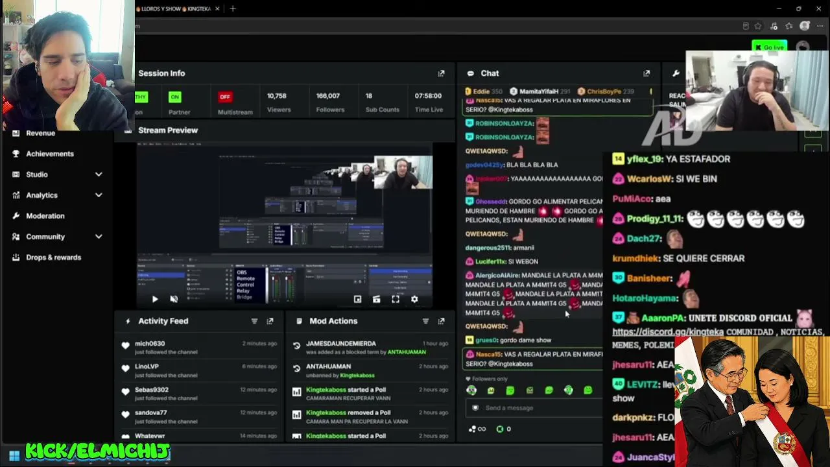Click Kingtekaboss in the ANTAHUAMAN unbanned entry
830x467 pixels.
357,375
